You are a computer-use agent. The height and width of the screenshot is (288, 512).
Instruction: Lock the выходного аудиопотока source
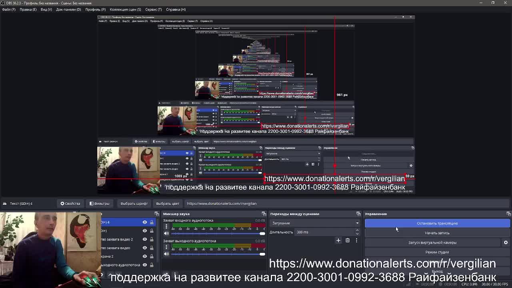152,265
